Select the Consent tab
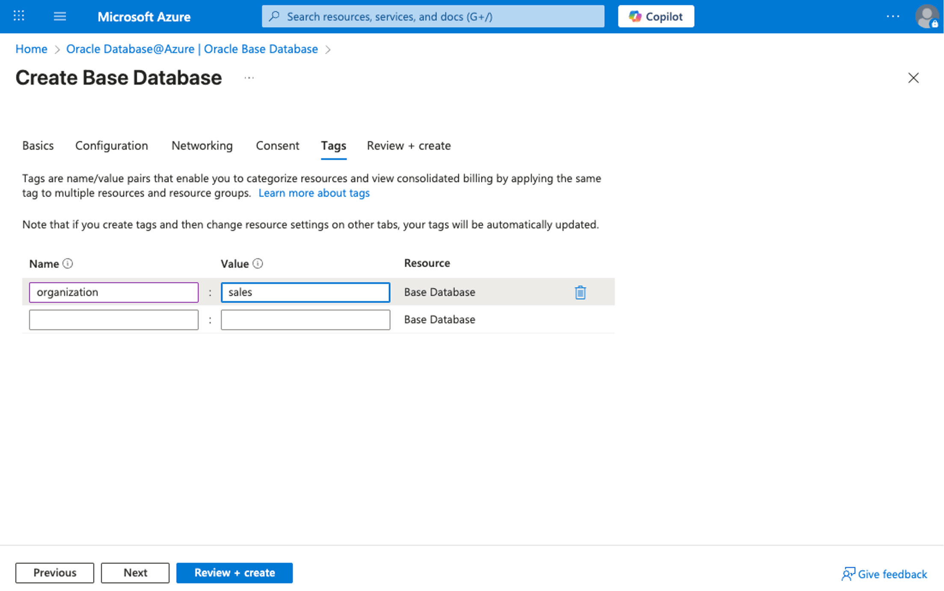The image size is (944, 591). tap(277, 145)
